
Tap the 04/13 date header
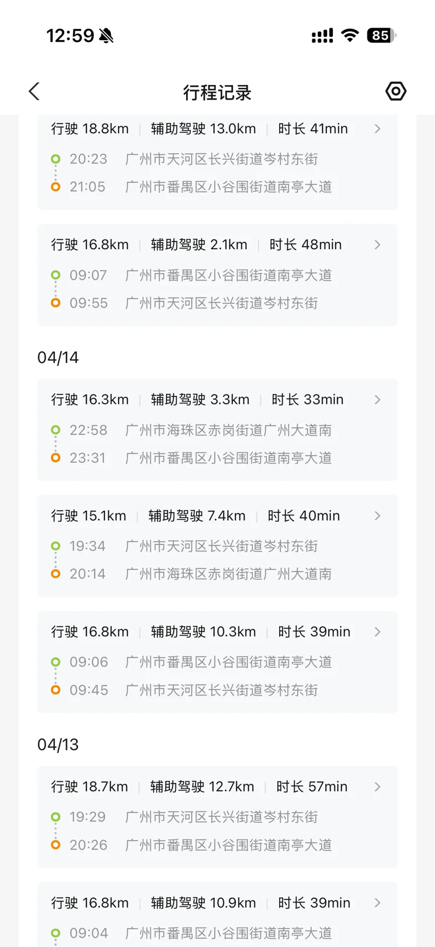58,745
